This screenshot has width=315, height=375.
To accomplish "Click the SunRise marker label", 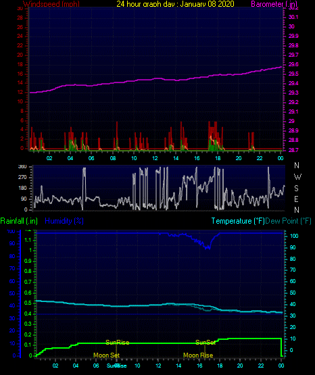I will click(118, 343).
